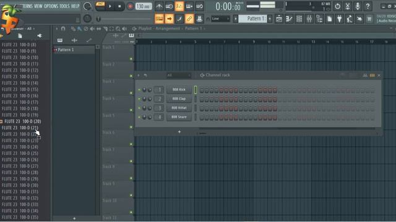
Task: Add a channel with the plus below Channel rack
Action: tap(179, 131)
